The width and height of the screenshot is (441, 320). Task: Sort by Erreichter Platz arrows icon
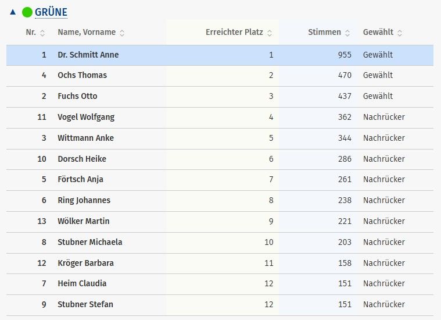pos(270,33)
